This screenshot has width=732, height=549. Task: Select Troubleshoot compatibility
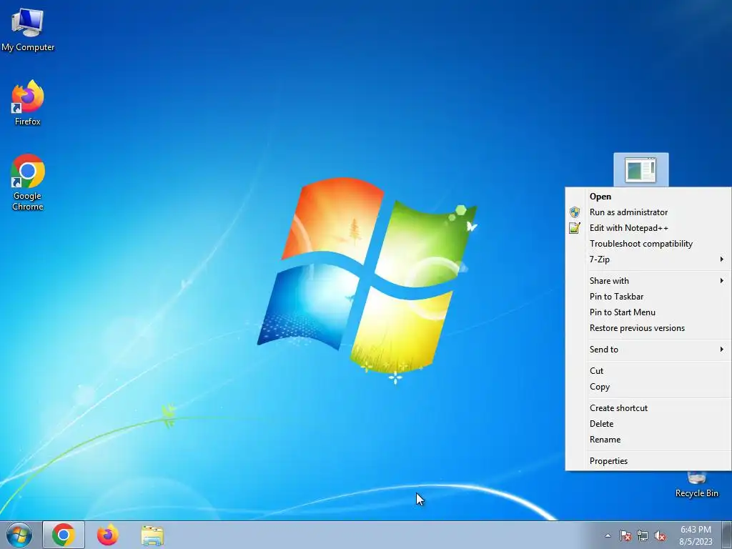click(648, 244)
